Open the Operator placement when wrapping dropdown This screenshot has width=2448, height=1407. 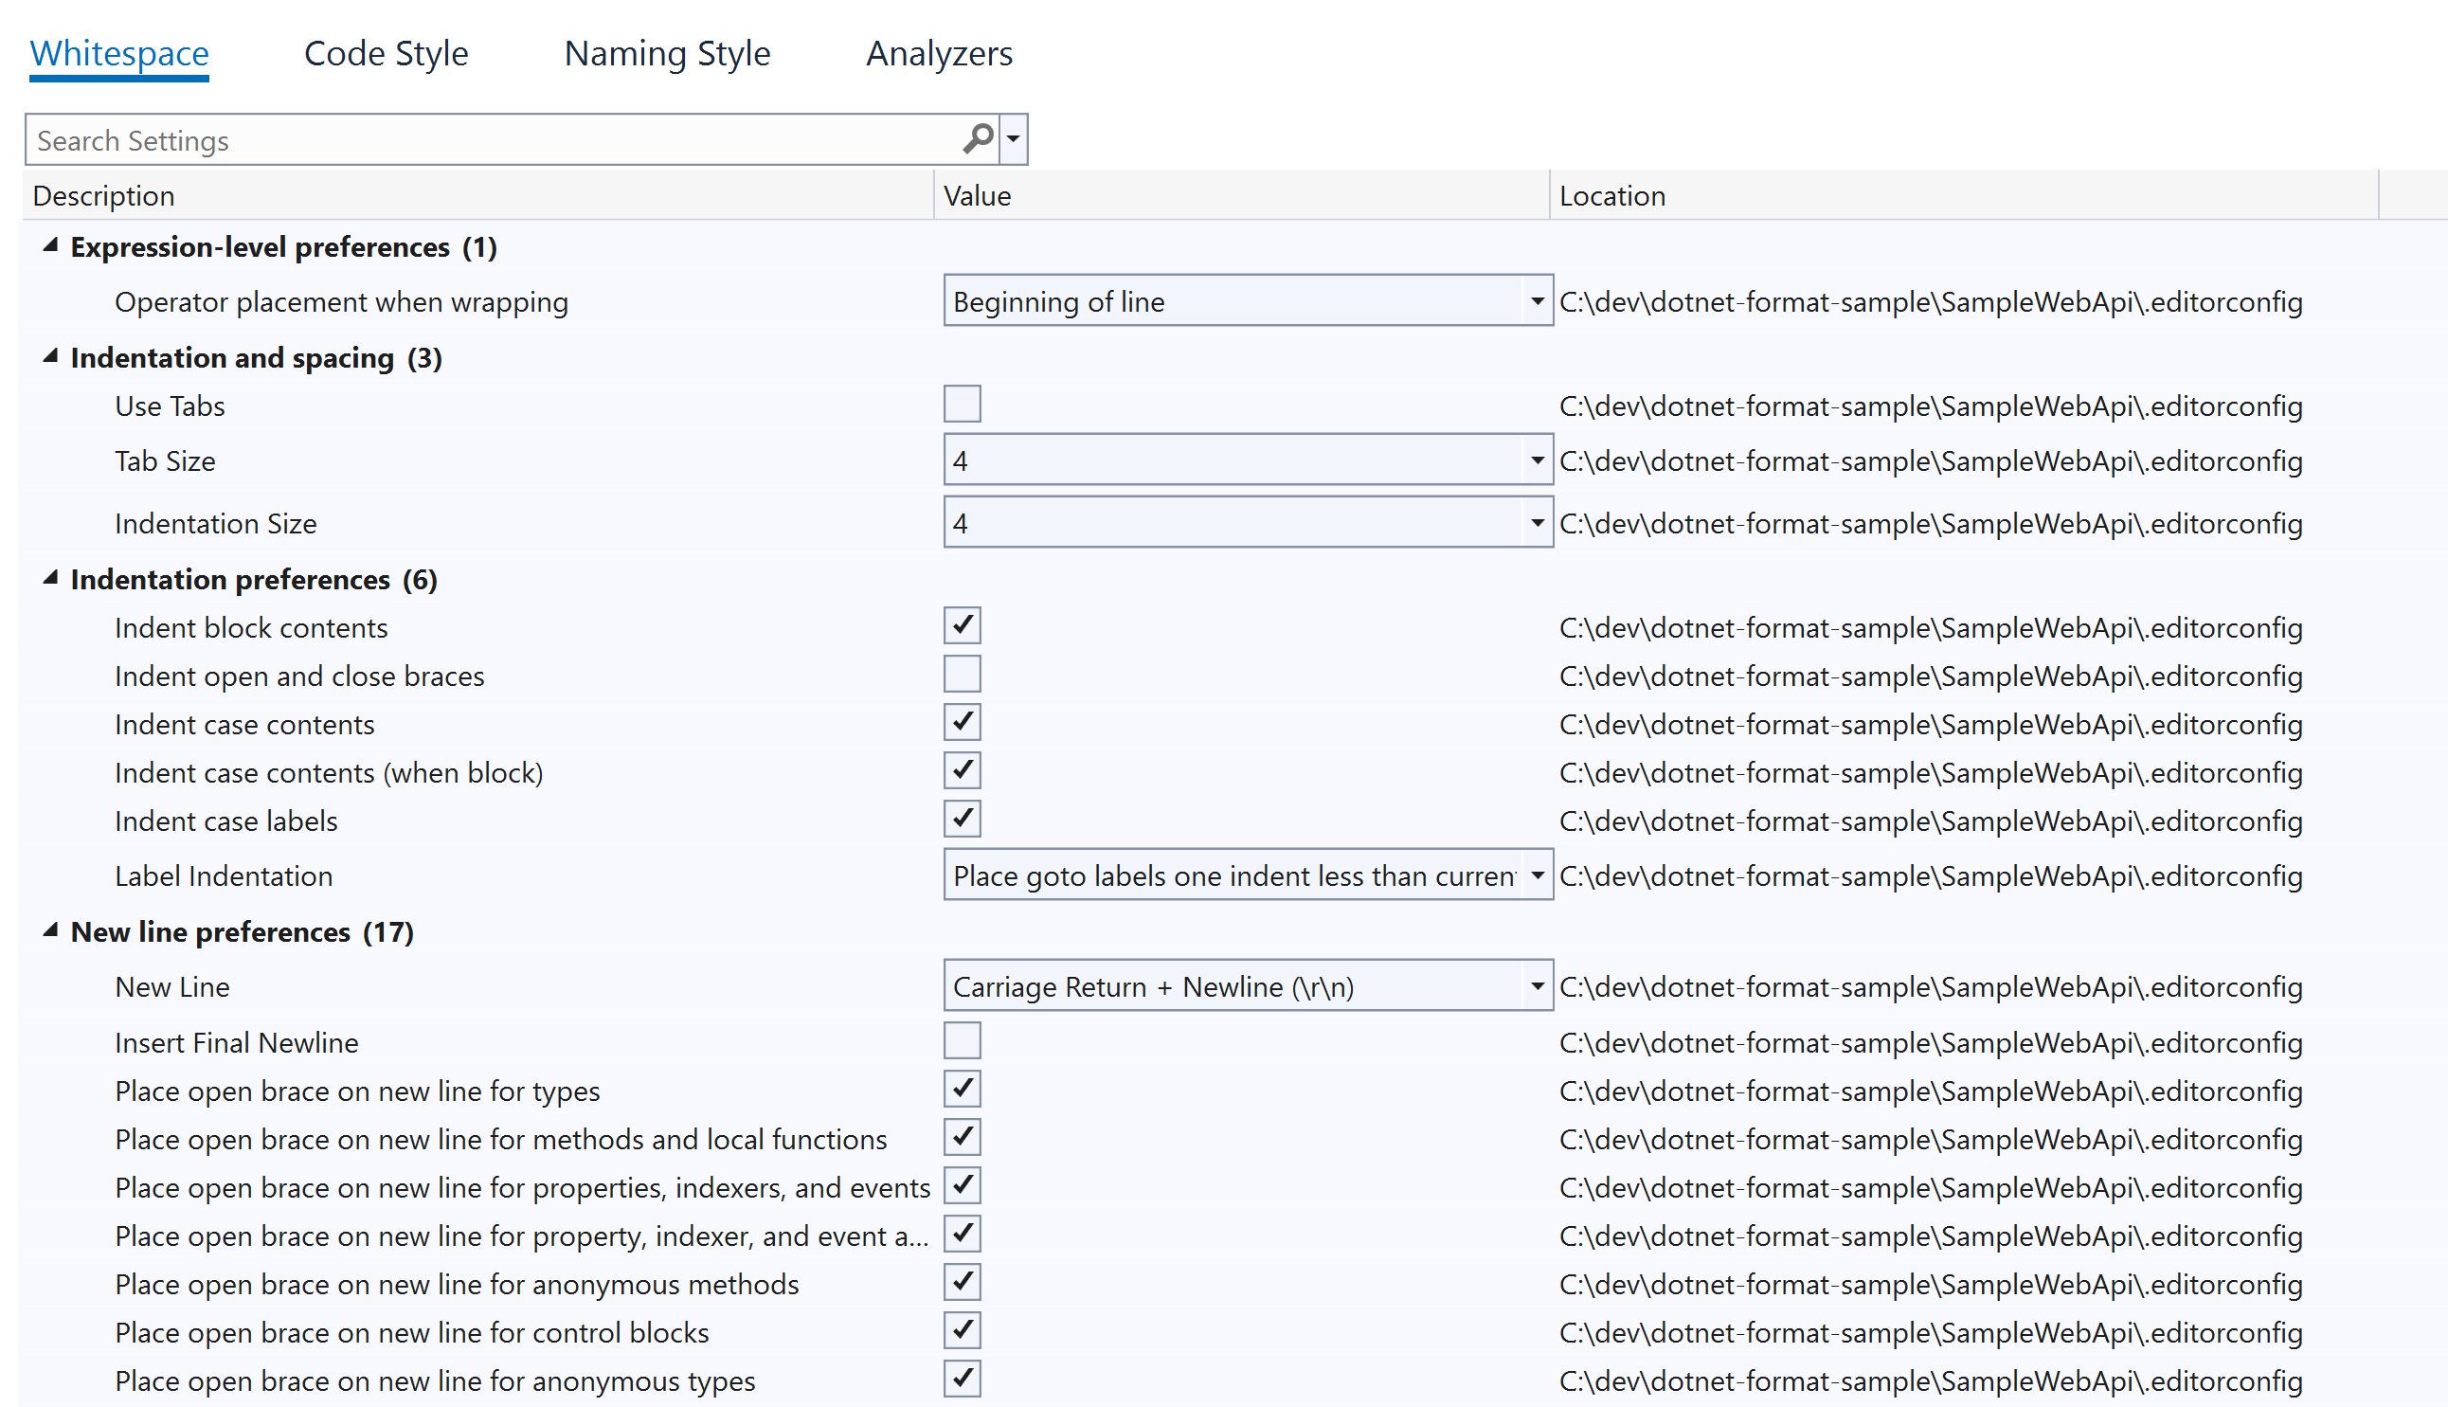click(1536, 300)
